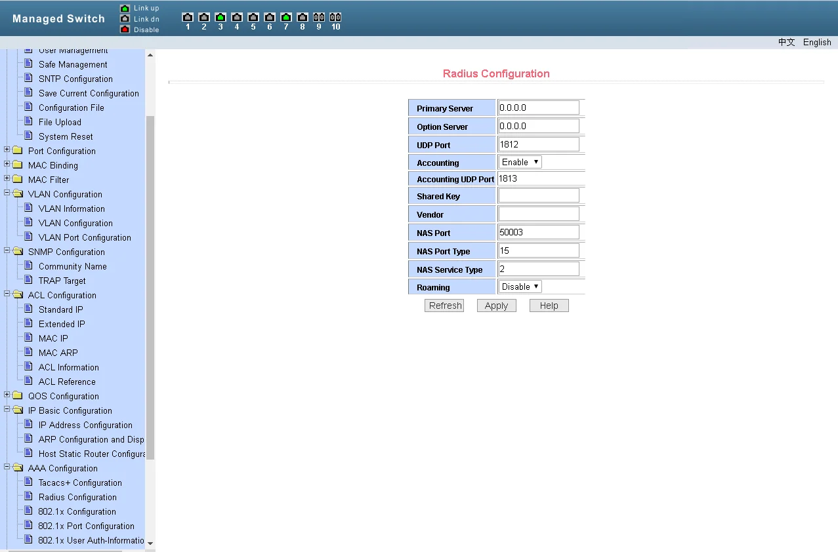This screenshot has width=838, height=552.
Task: Click page icon beside Configuration File
Action: pyautogui.click(x=28, y=107)
